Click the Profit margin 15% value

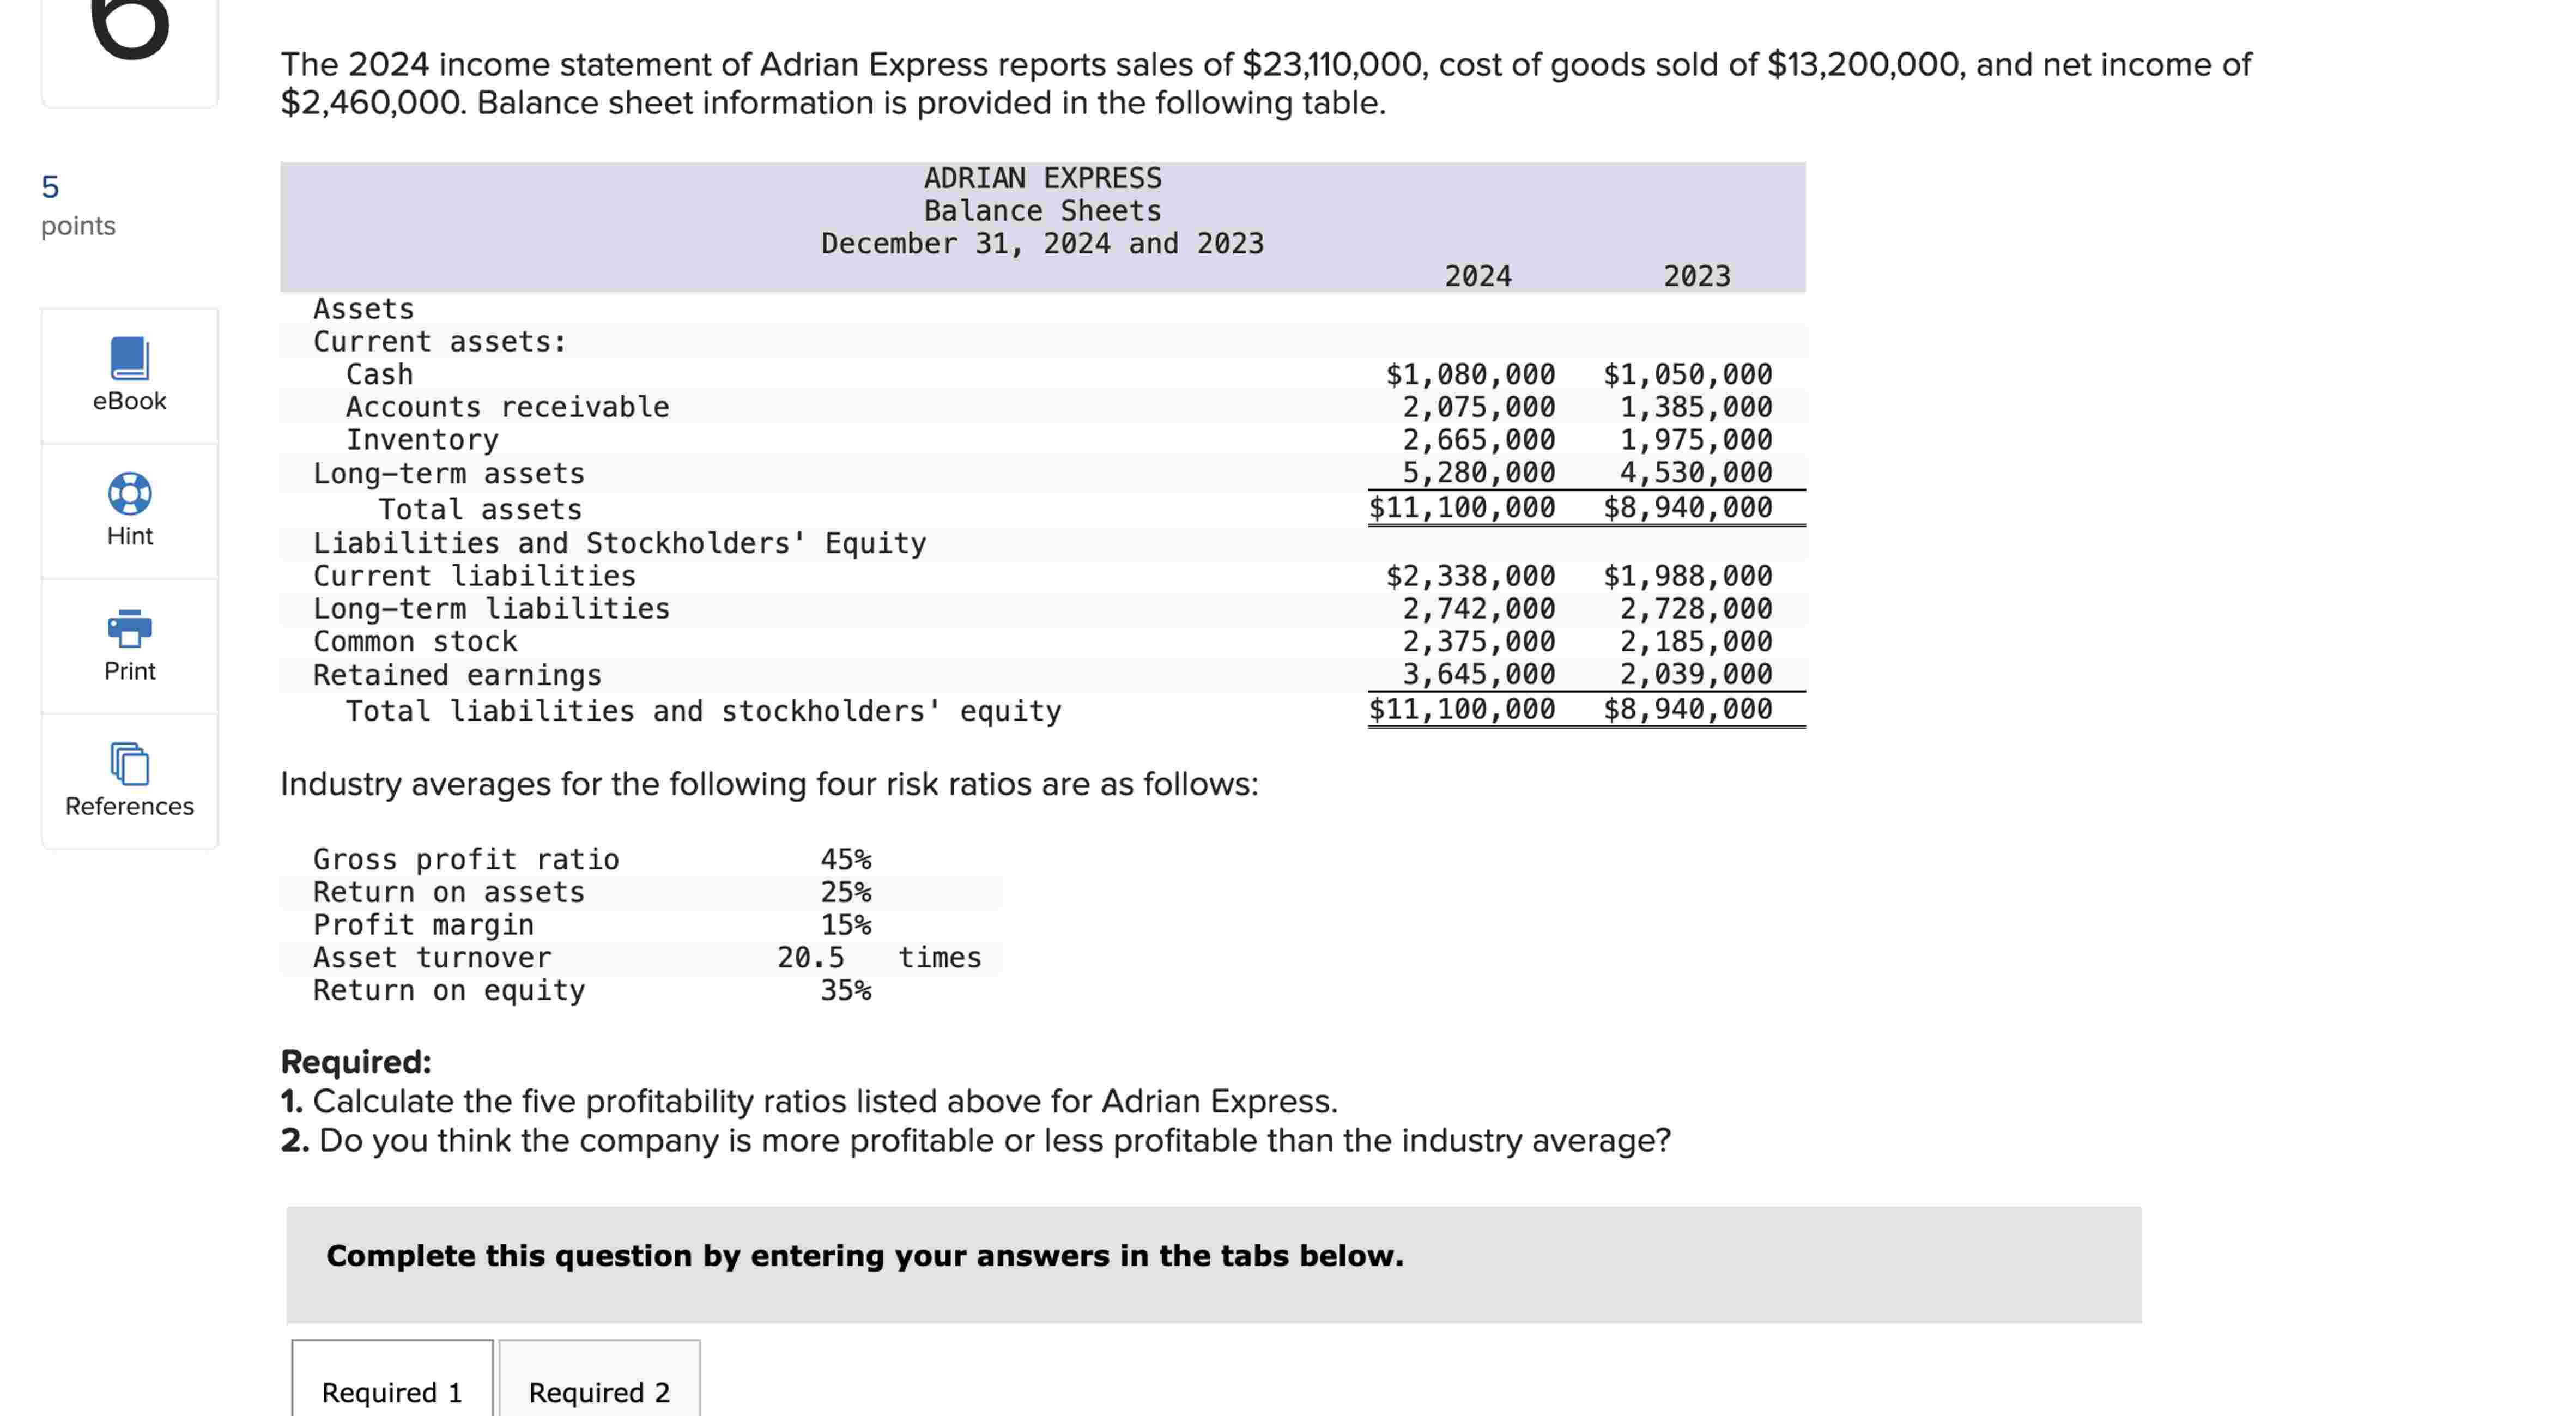pos(846,925)
